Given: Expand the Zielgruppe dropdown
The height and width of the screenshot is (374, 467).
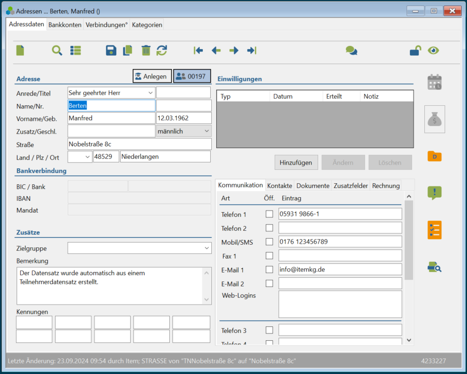Looking at the screenshot, I should tap(207, 248).
